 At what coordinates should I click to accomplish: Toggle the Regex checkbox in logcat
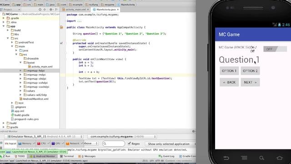click(x=129, y=143)
